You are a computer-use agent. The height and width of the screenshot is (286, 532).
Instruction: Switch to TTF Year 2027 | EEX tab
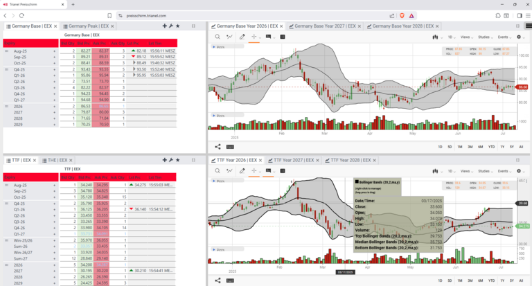[289, 160]
